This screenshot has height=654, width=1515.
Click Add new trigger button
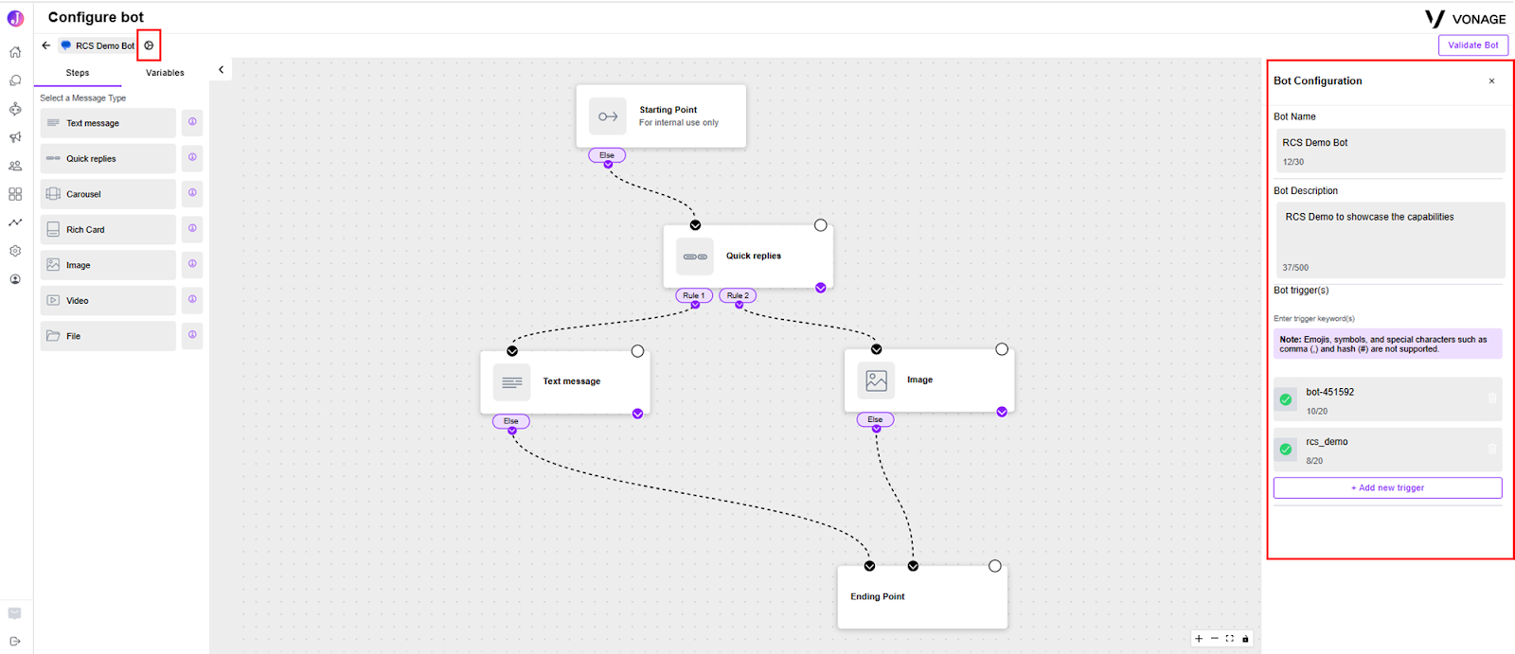1387,487
